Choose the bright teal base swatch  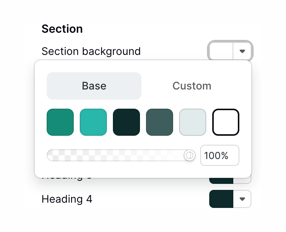pyautogui.click(x=93, y=122)
